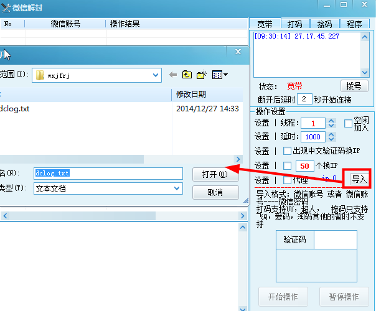Toggle 出现中文验证码换IP checkbox
Screen dimensions: 376x311
287,151
